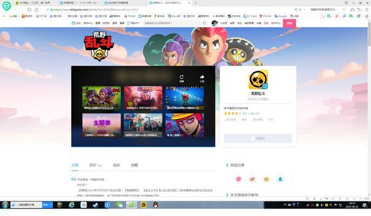Open the 主题季 video thumbnail
This screenshot has width=371, height=216.
click(102, 125)
